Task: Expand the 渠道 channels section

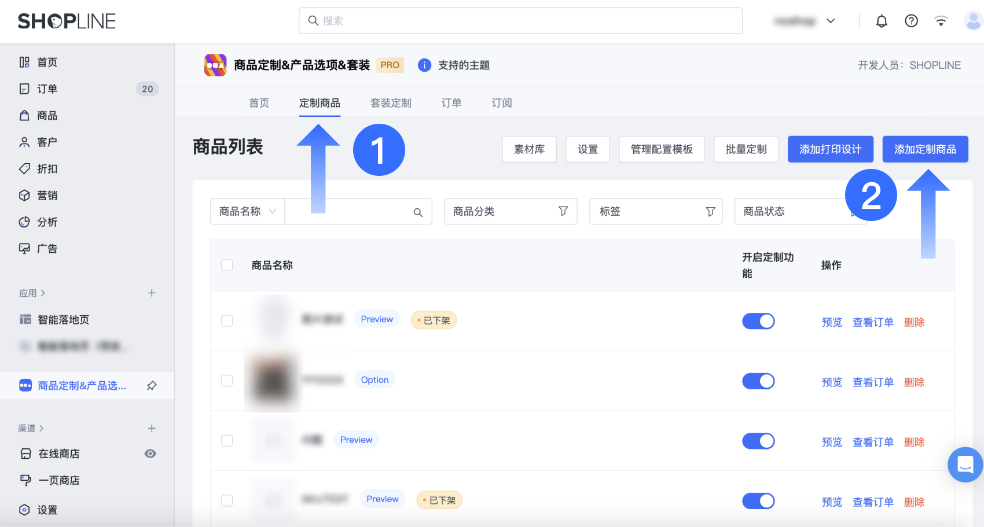Action: pos(31,428)
